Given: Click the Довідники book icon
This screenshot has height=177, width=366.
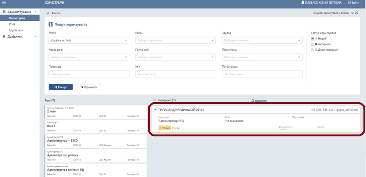Looking at the screenshot, I should [4, 36].
